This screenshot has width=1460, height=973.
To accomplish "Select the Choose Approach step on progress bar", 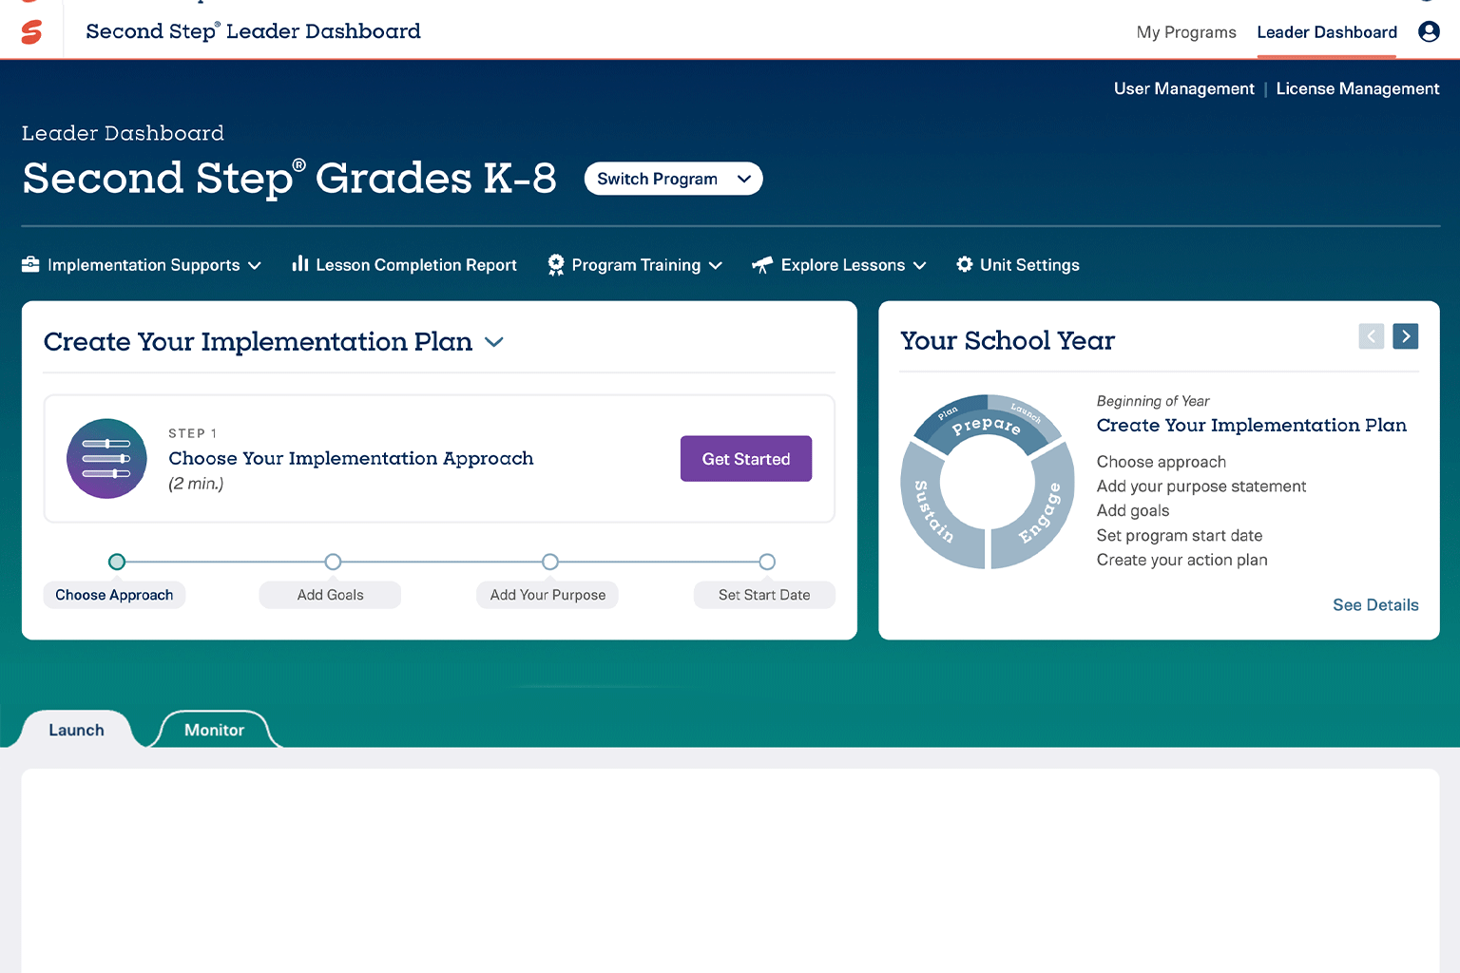I will (116, 562).
